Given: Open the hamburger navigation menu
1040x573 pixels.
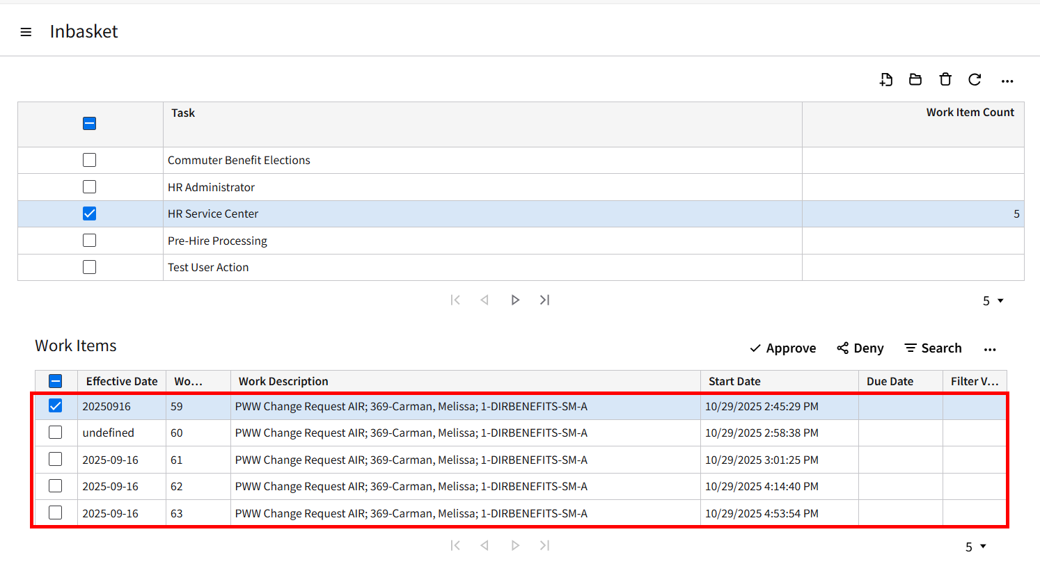Looking at the screenshot, I should pos(26,32).
